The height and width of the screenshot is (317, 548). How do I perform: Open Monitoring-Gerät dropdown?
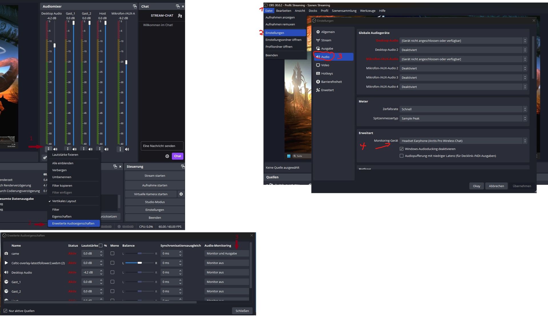[463, 141]
